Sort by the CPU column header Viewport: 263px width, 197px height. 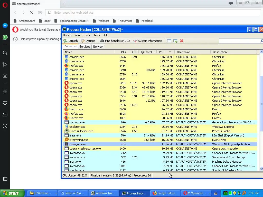[x=133, y=52]
